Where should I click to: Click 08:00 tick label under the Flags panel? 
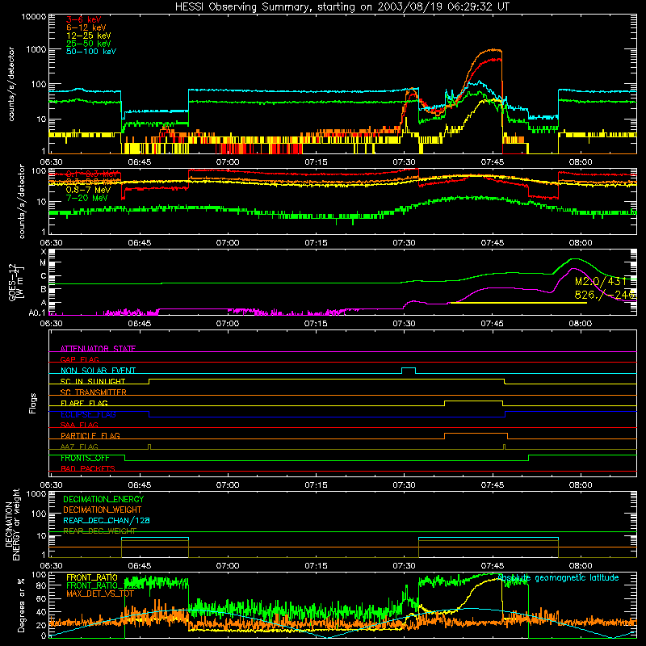(581, 485)
